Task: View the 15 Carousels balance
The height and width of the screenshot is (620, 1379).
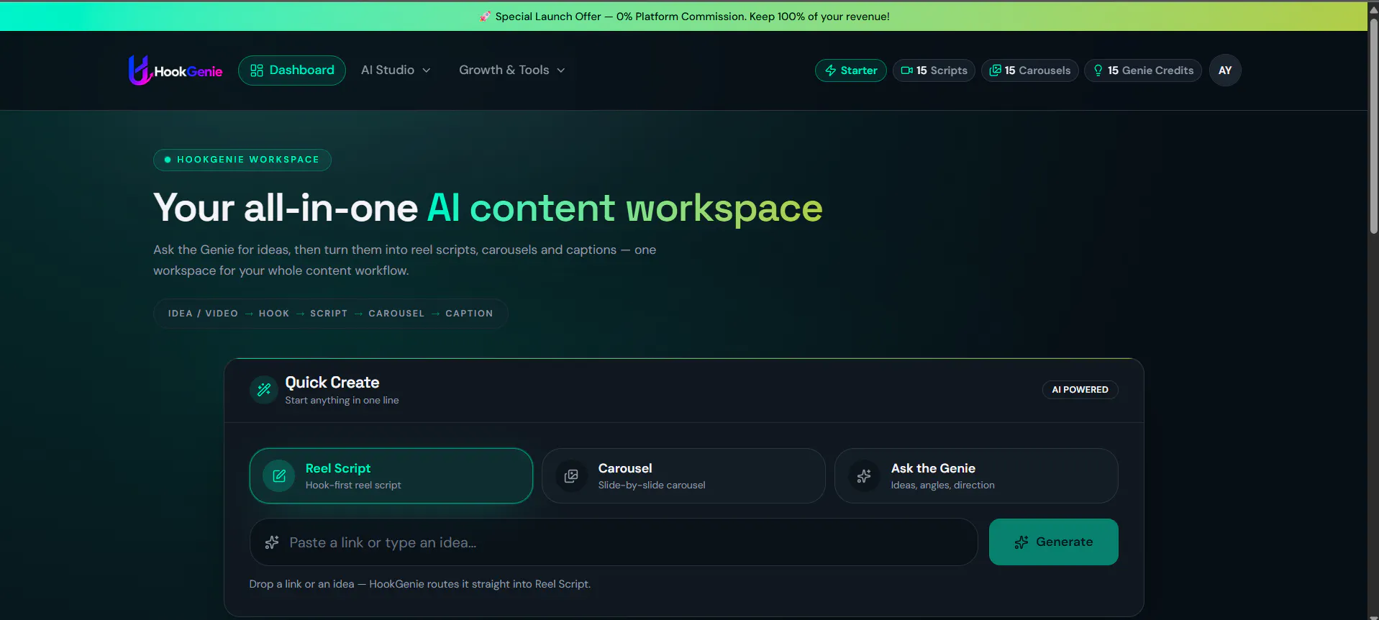Action: pos(1030,70)
